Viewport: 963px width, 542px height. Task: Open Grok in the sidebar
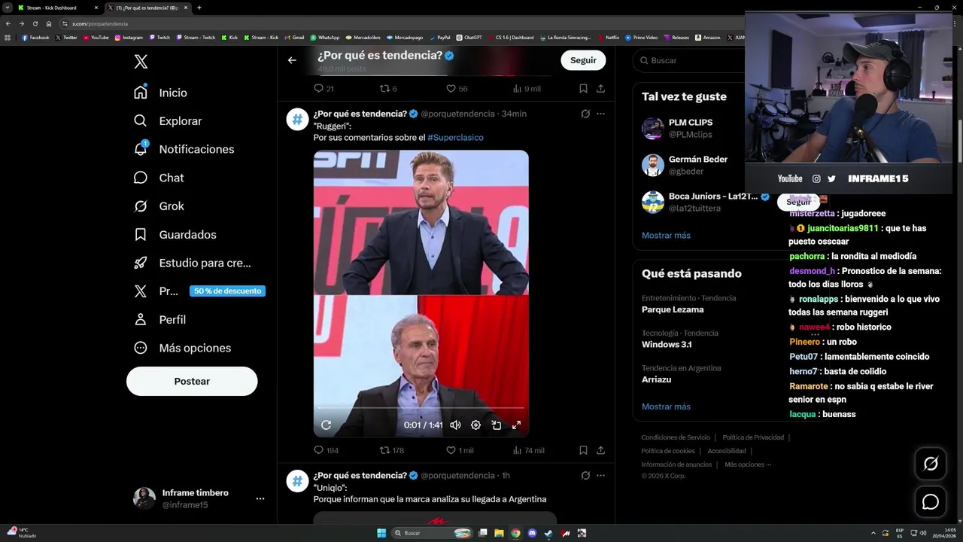coord(159,206)
